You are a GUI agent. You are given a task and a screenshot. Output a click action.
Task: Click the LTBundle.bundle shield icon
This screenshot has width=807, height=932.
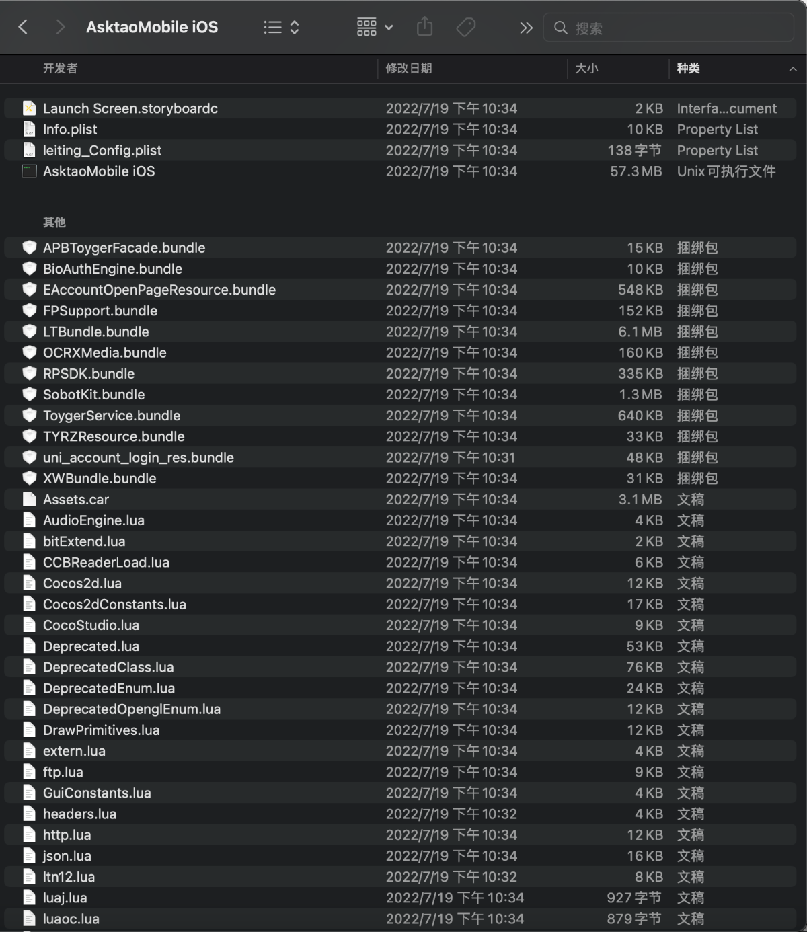(x=29, y=332)
